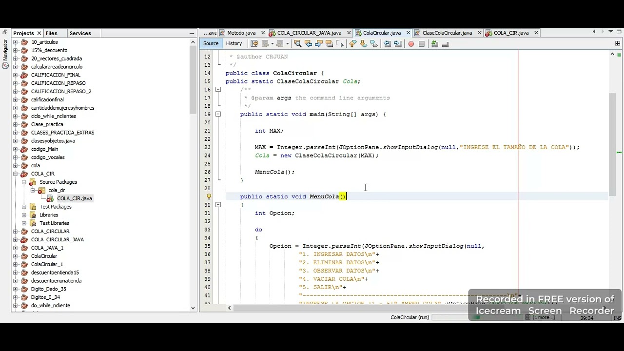Jump to next bookmark icon

363,44
